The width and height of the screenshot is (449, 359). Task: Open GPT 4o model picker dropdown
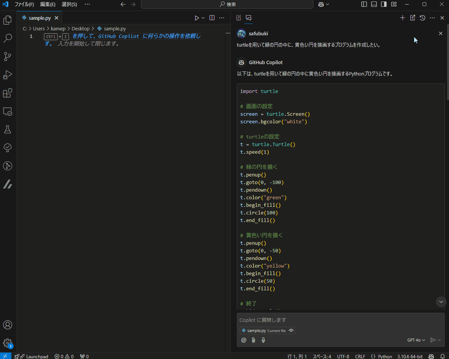[416, 340]
